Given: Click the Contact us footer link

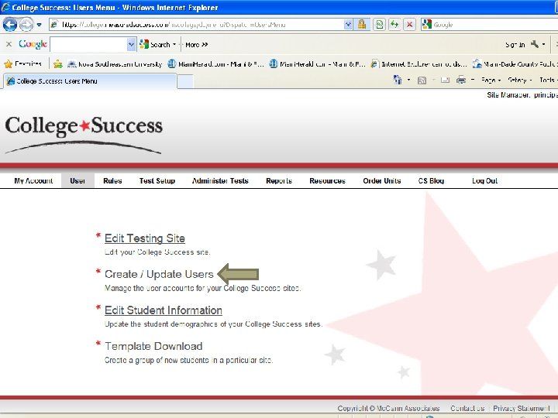Looking at the screenshot, I should click(x=467, y=408).
